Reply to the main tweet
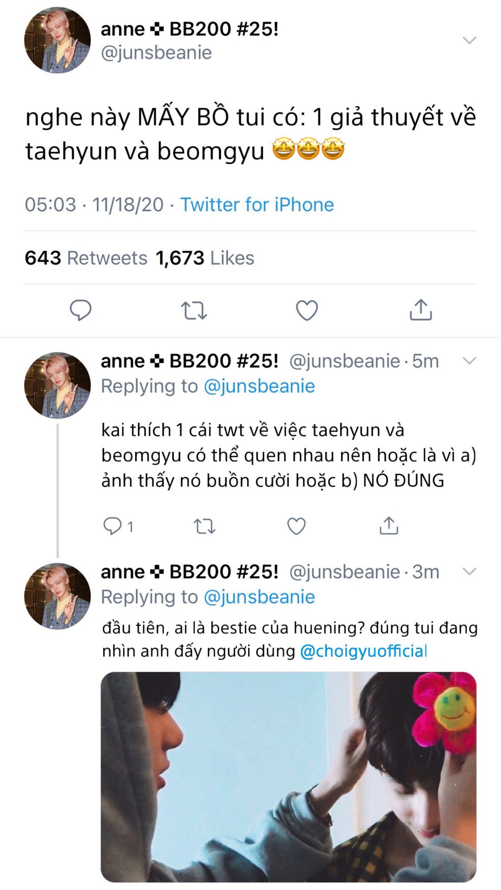 (x=80, y=310)
